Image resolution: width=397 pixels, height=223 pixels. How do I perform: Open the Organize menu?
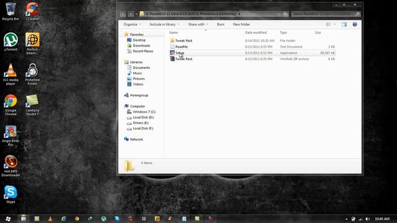[132, 25]
